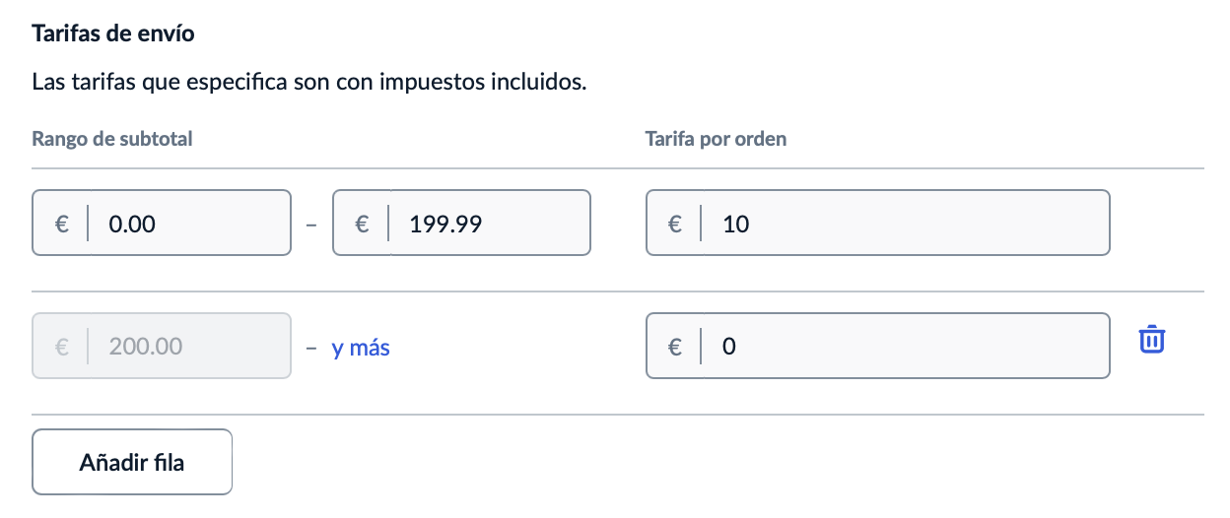The height and width of the screenshot is (518, 1230).
Task: Click the 'Rango de subtotal' column header
Action: coord(112,139)
